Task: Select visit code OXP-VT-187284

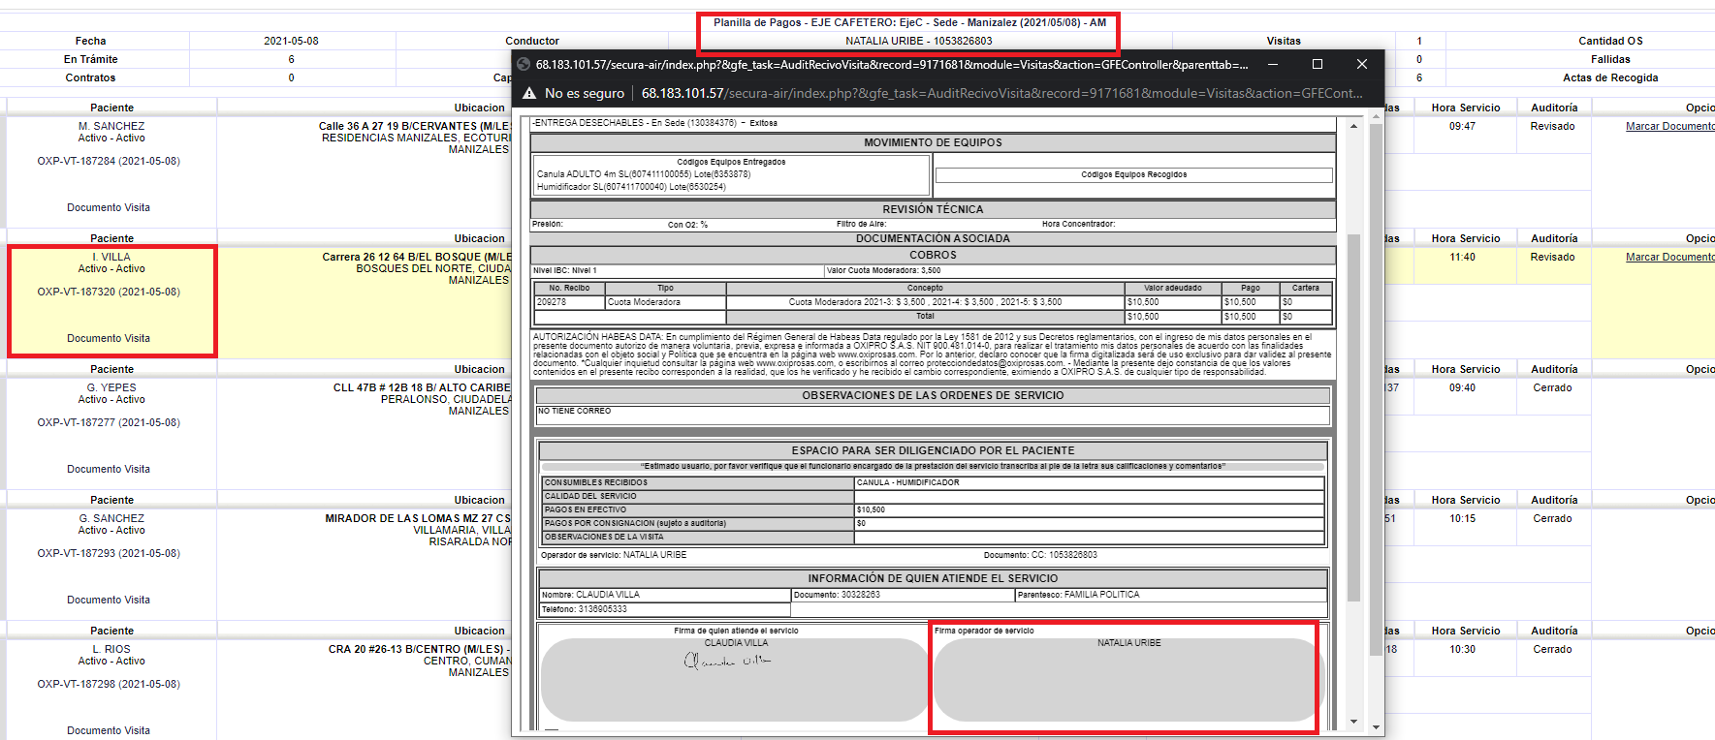Action: pos(109,161)
